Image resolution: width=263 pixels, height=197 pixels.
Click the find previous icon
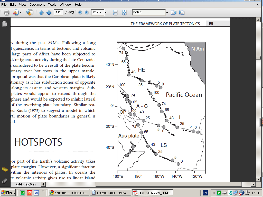[x=174, y=13]
